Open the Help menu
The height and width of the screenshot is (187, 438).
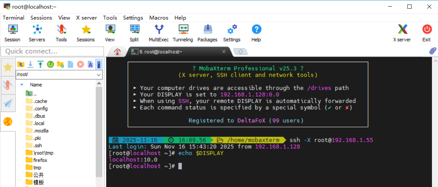click(x=180, y=18)
